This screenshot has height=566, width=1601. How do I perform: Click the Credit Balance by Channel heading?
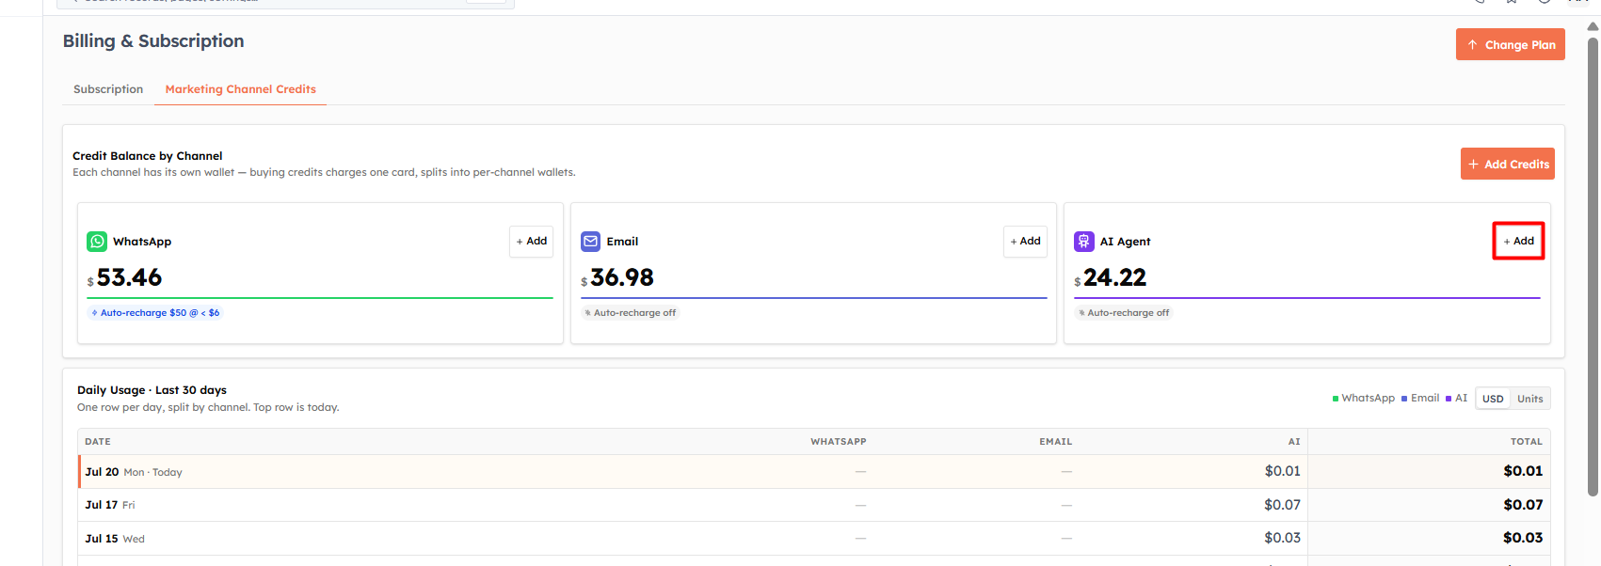tap(148, 156)
